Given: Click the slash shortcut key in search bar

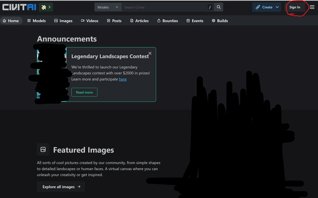Looking at the screenshot, I should [210, 7].
